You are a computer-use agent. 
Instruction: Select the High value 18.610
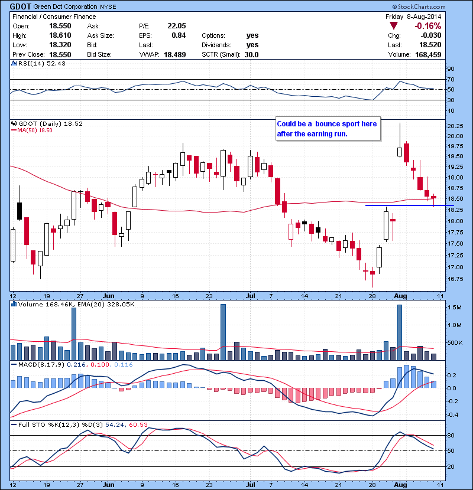point(60,35)
